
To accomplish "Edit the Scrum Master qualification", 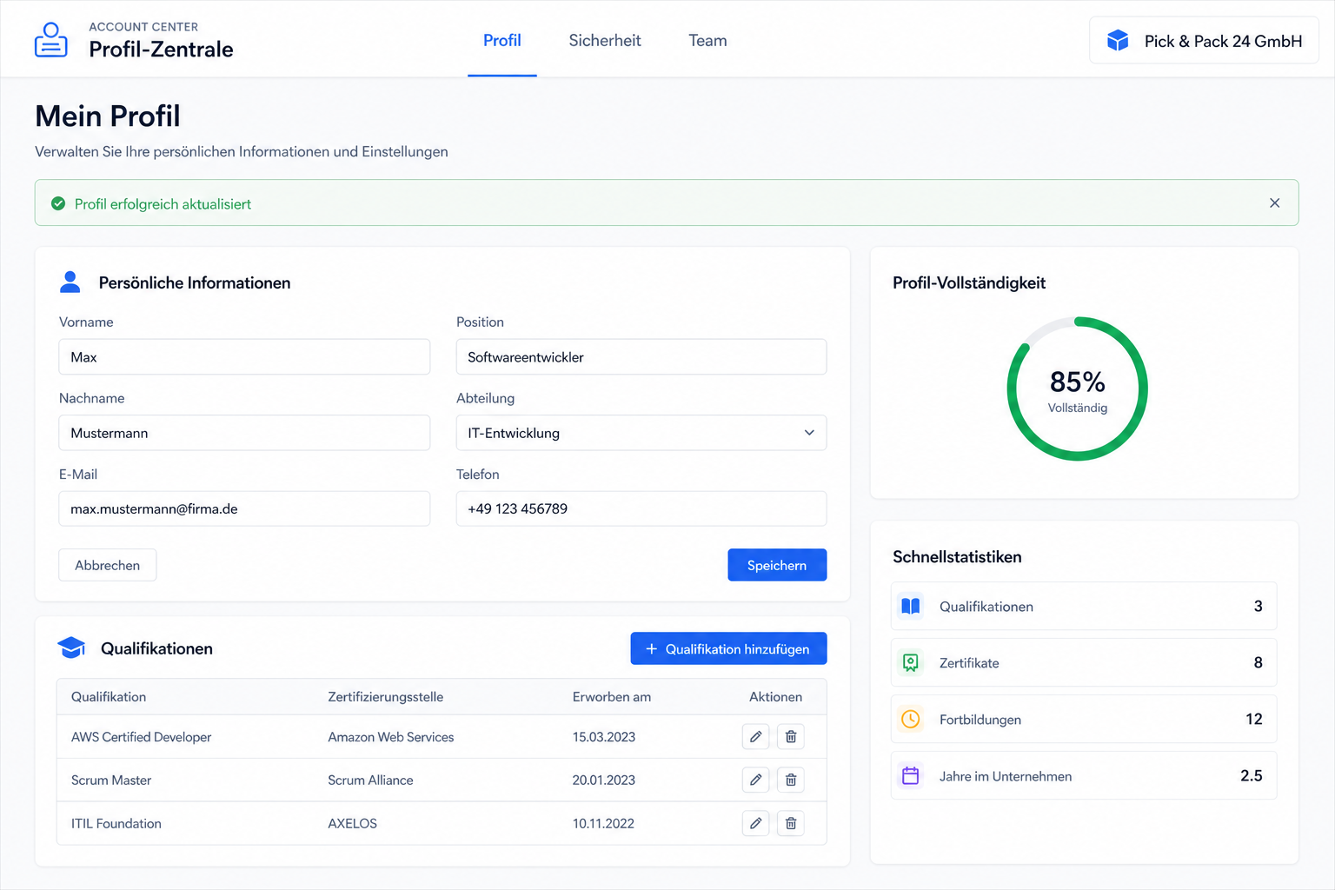I will point(755,780).
